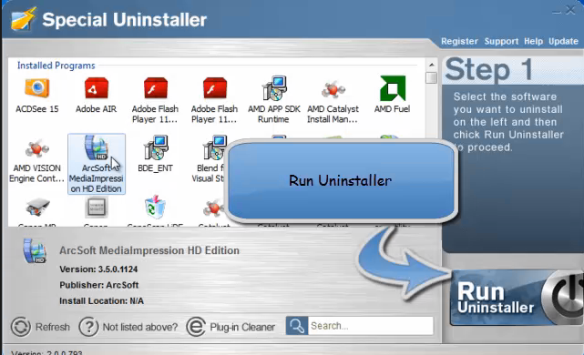This screenshot has width=584, height=355.
Task: Open the Support link
Action: (501, 41)
